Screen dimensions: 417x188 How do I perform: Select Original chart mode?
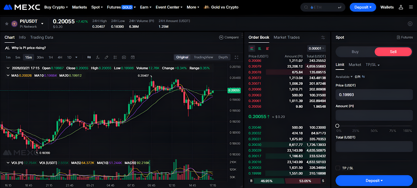[182, 57]
